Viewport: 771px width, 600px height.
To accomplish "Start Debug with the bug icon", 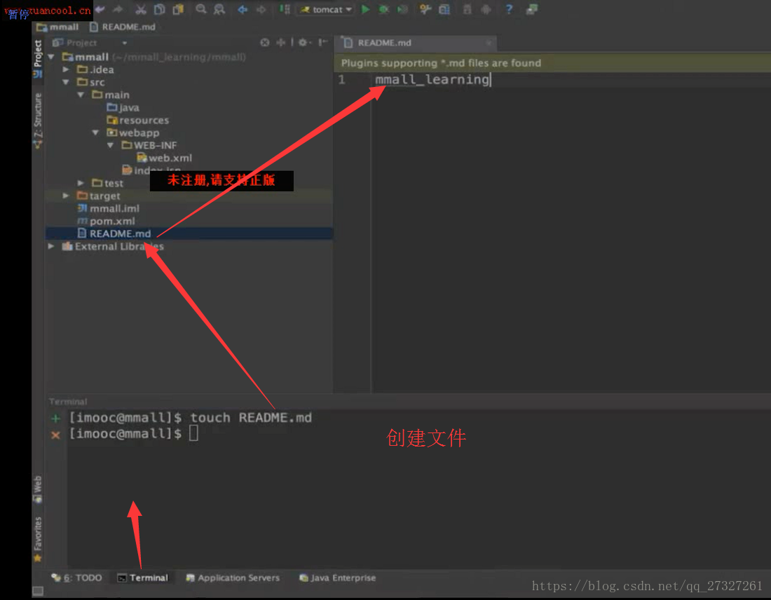I will tap(384, 9).
